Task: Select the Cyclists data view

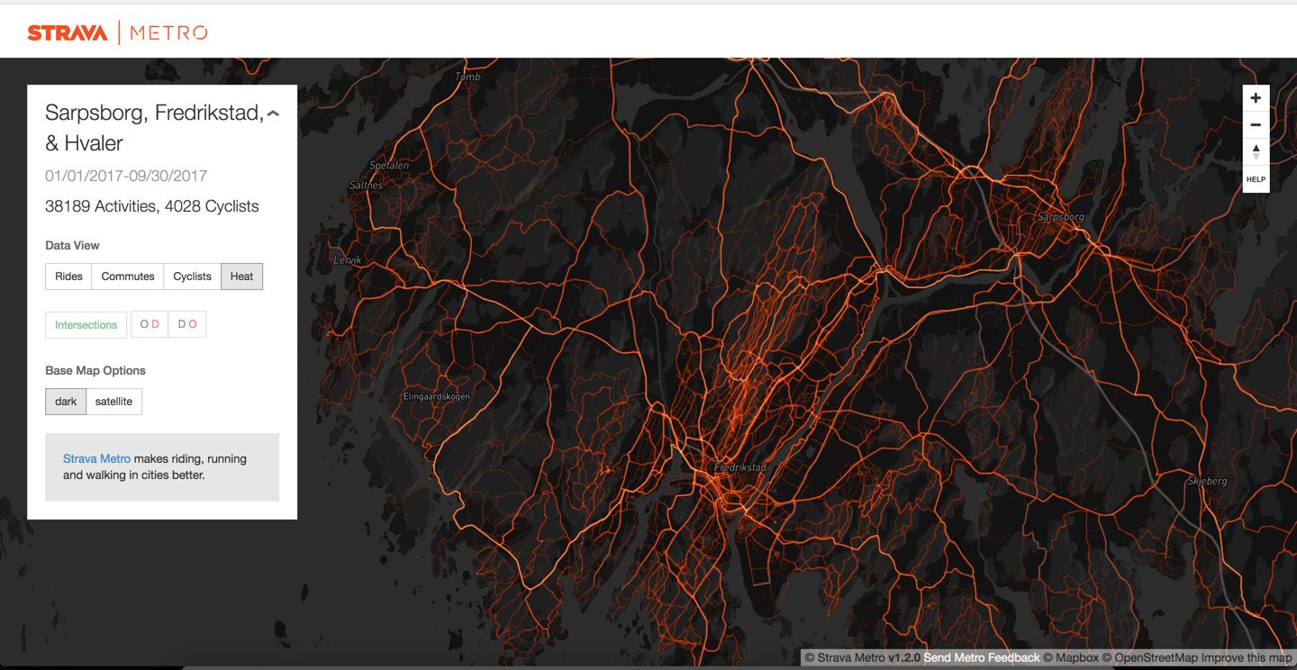Action: point(192,276)
